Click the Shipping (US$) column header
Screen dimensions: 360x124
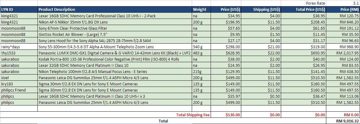[x=262, y=9]
